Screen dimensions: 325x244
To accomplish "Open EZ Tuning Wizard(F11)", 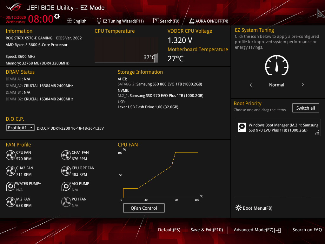I will (120, 21).
